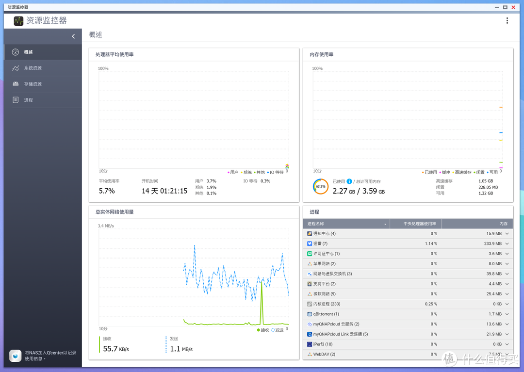Viewport: 524px width, 372px height.
Task: Click the qBittorrent process icon
Action: (310, 314)
